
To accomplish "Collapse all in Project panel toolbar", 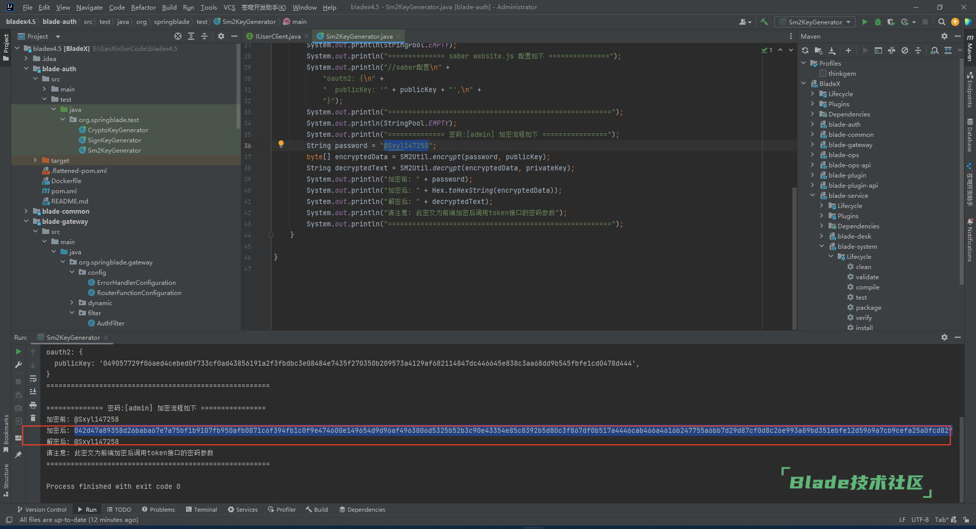I will coord(204,36).
